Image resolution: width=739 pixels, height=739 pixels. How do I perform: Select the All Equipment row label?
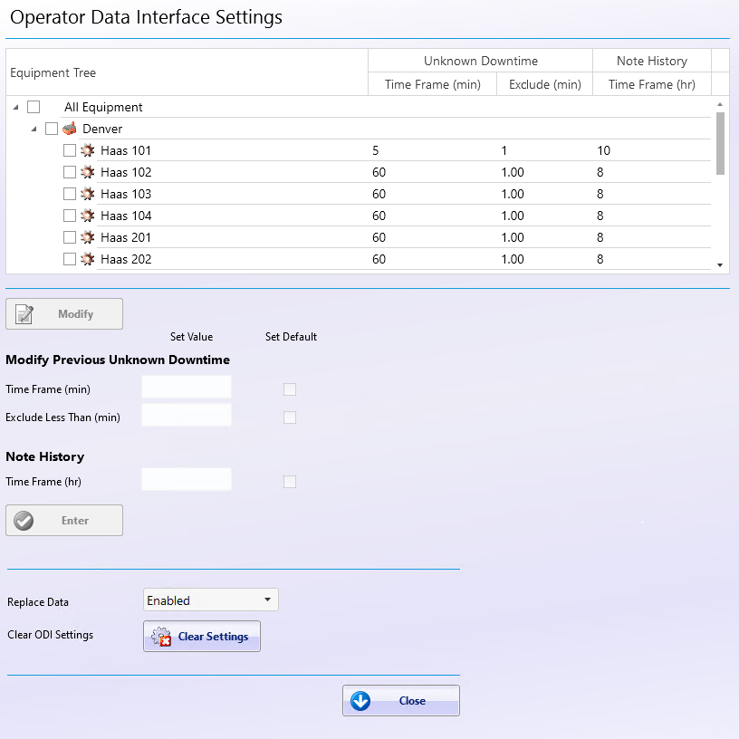point(103,107)
